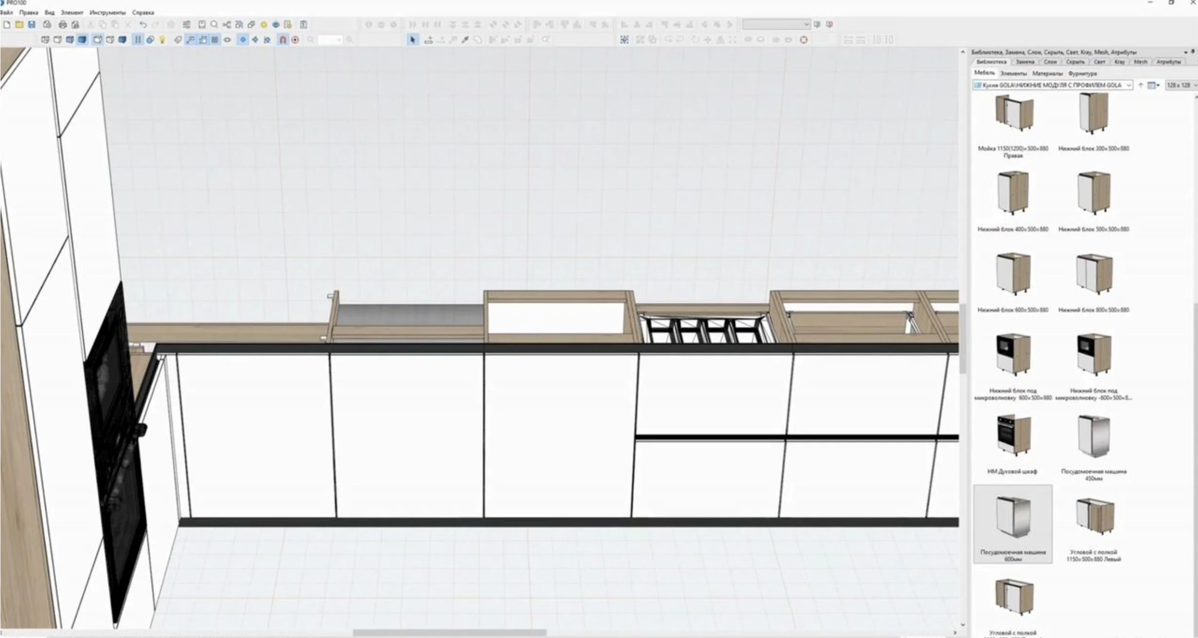Open the library folder path dropdown

click(x=1128, y=85)
